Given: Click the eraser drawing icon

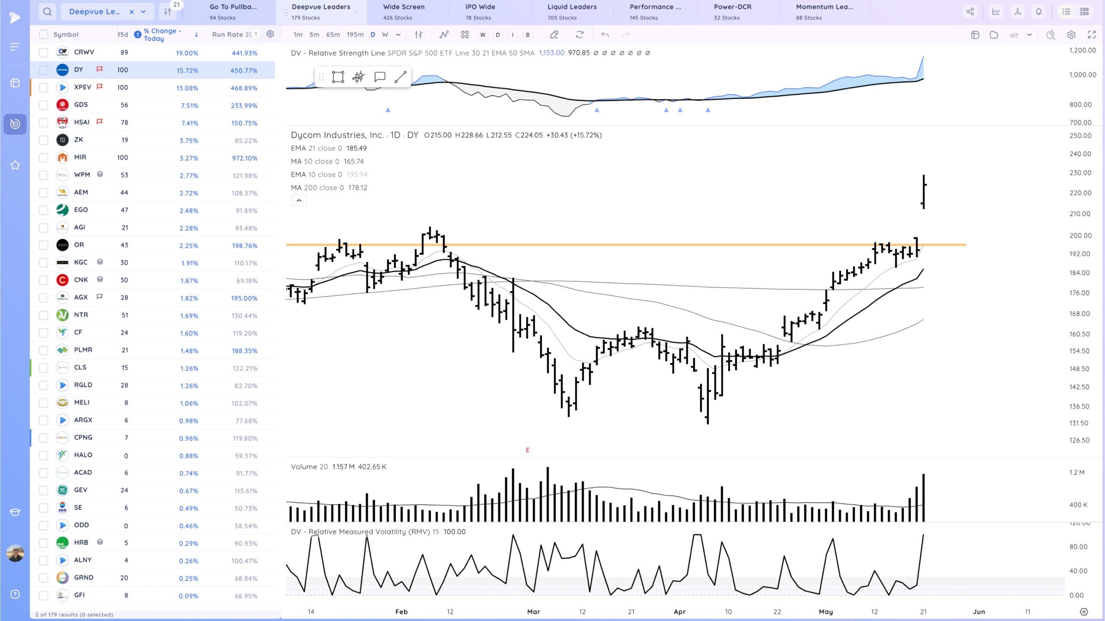Looking at the screenshot, I should [554, 34].
